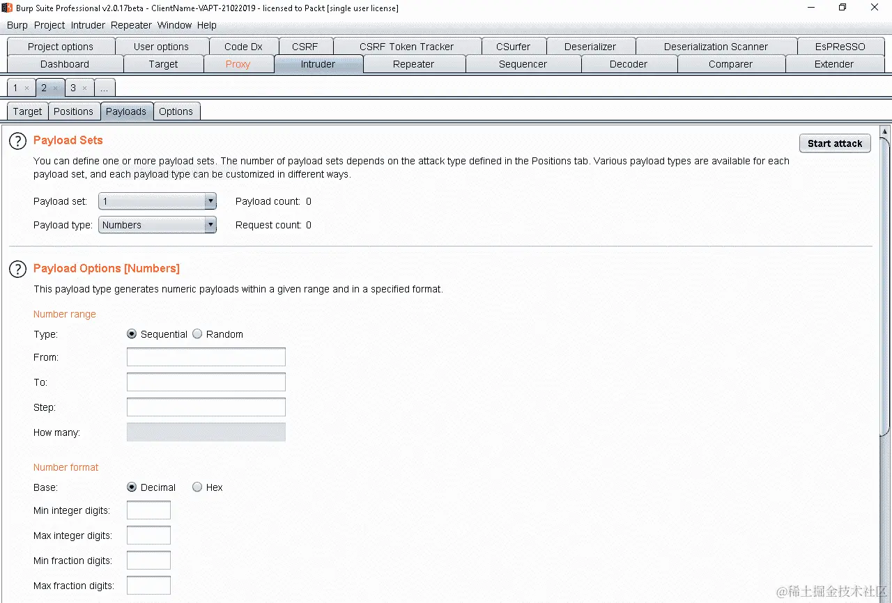Screen dimensions: 892x603
Task: Open the CSRF Token Tracker tab
Action: [407, 47]
